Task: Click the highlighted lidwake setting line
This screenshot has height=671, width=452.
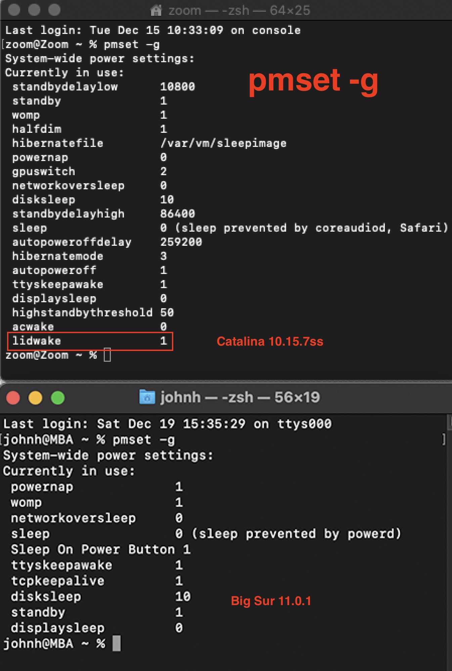Action: click(x=90, y=341)
